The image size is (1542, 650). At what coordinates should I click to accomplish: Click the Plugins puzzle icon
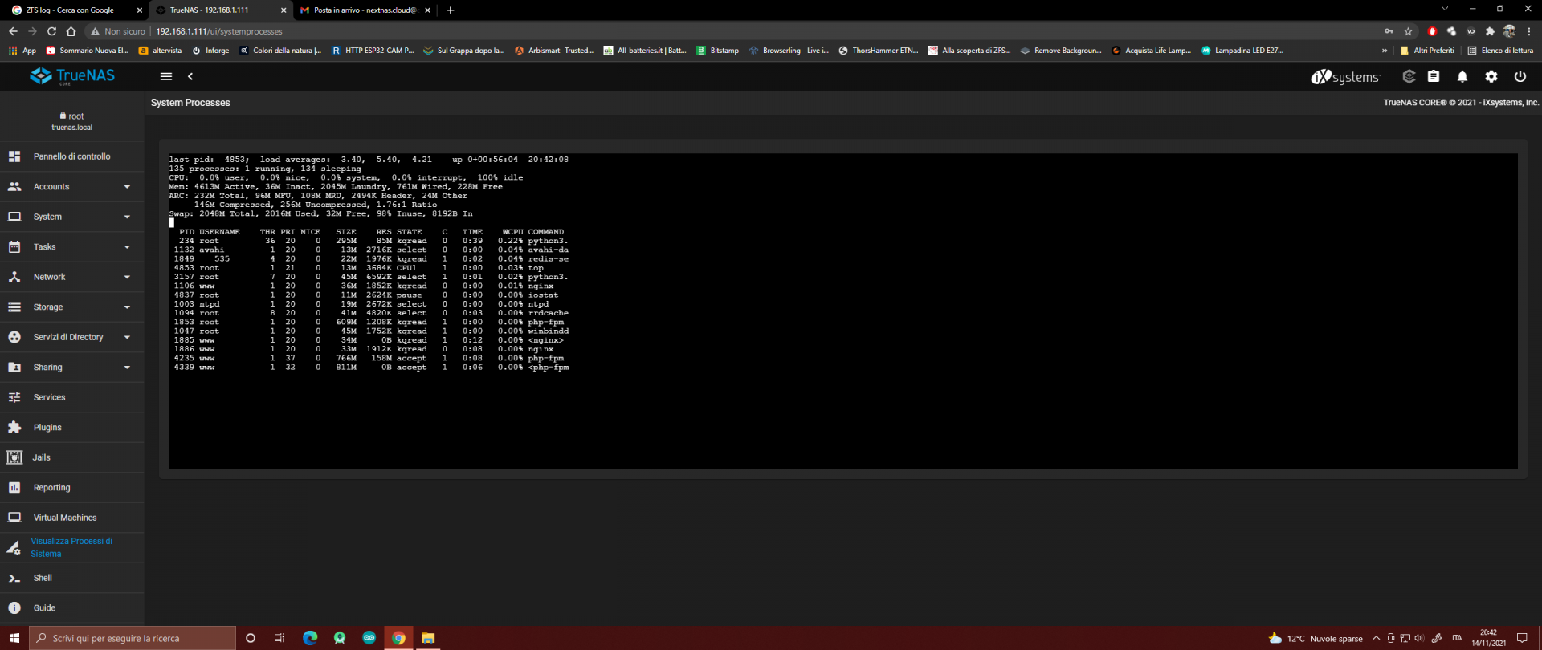(x=14, y=427)
